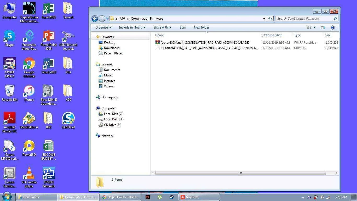This screenshot has height=201, width=357.
Task: Open the Recycle Bin
Action: [10, 93]
